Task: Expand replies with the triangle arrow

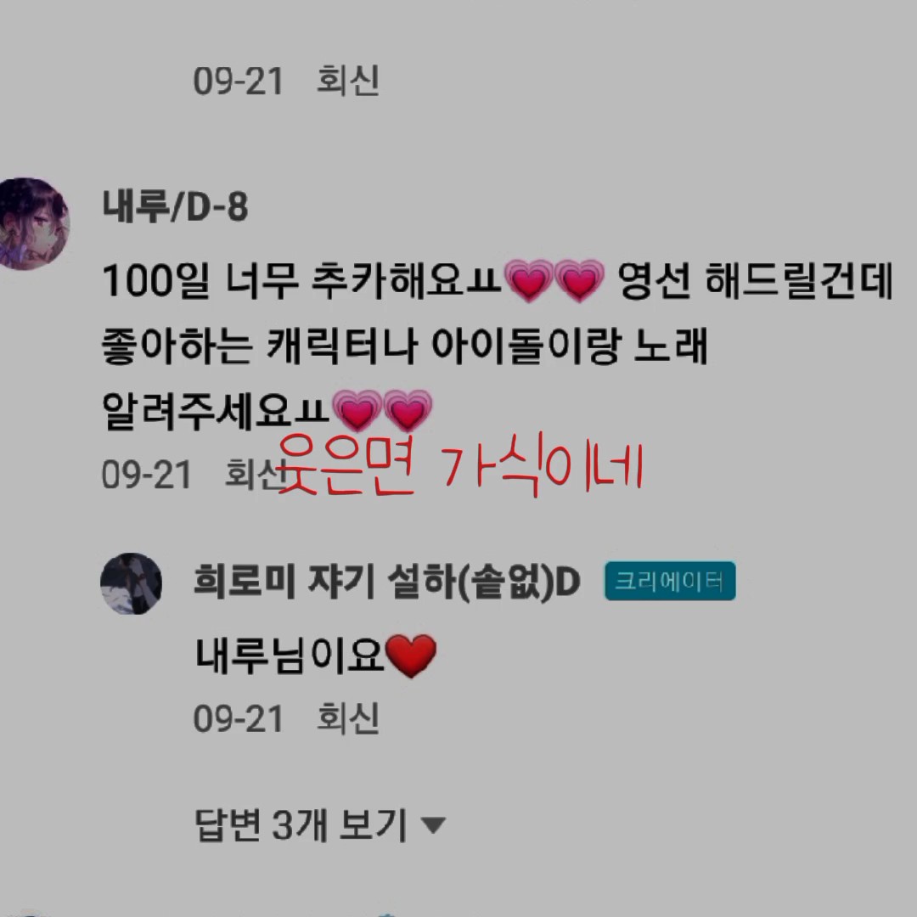Action: [433, 825]
